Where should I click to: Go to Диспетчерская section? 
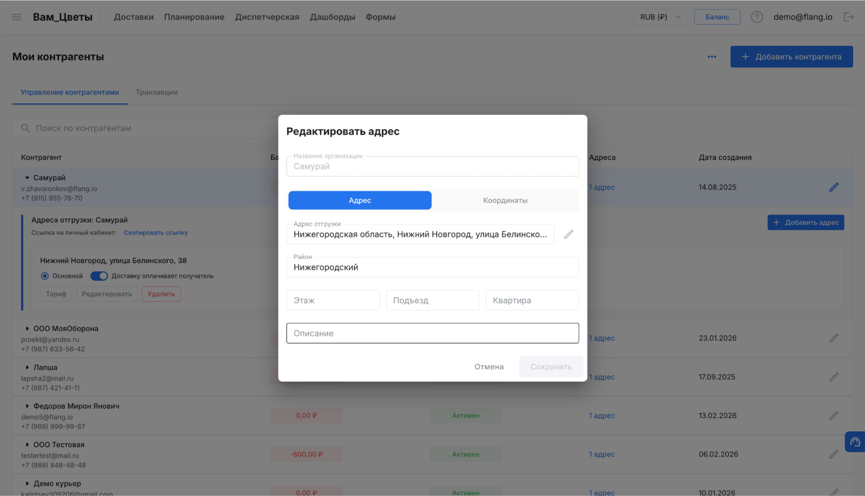tap(267, 17)
